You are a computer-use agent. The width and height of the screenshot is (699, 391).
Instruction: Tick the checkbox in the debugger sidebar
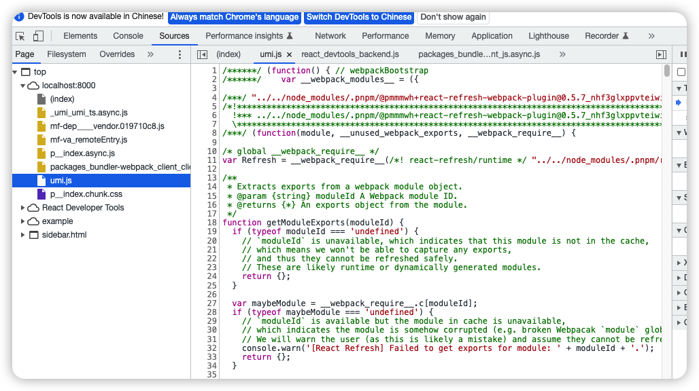(x=681, y=72)
